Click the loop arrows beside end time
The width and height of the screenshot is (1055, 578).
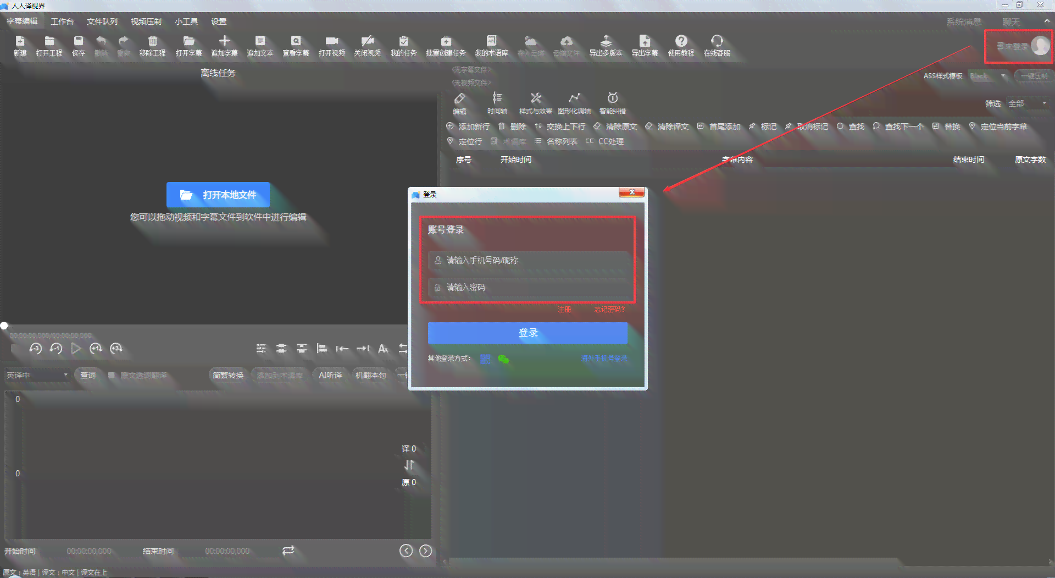pos(288,551)
